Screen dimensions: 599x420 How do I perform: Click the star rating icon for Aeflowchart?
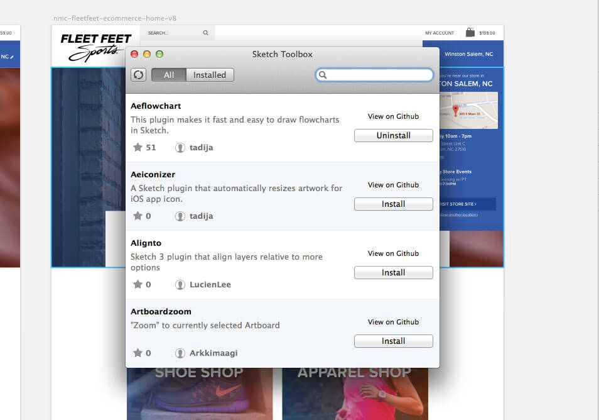click(x=137, y=147)
